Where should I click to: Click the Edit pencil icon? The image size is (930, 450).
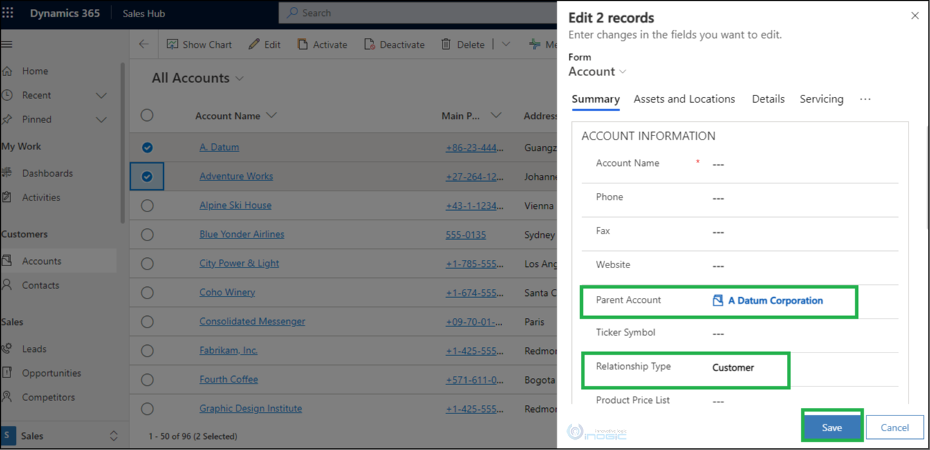[254, 44]
